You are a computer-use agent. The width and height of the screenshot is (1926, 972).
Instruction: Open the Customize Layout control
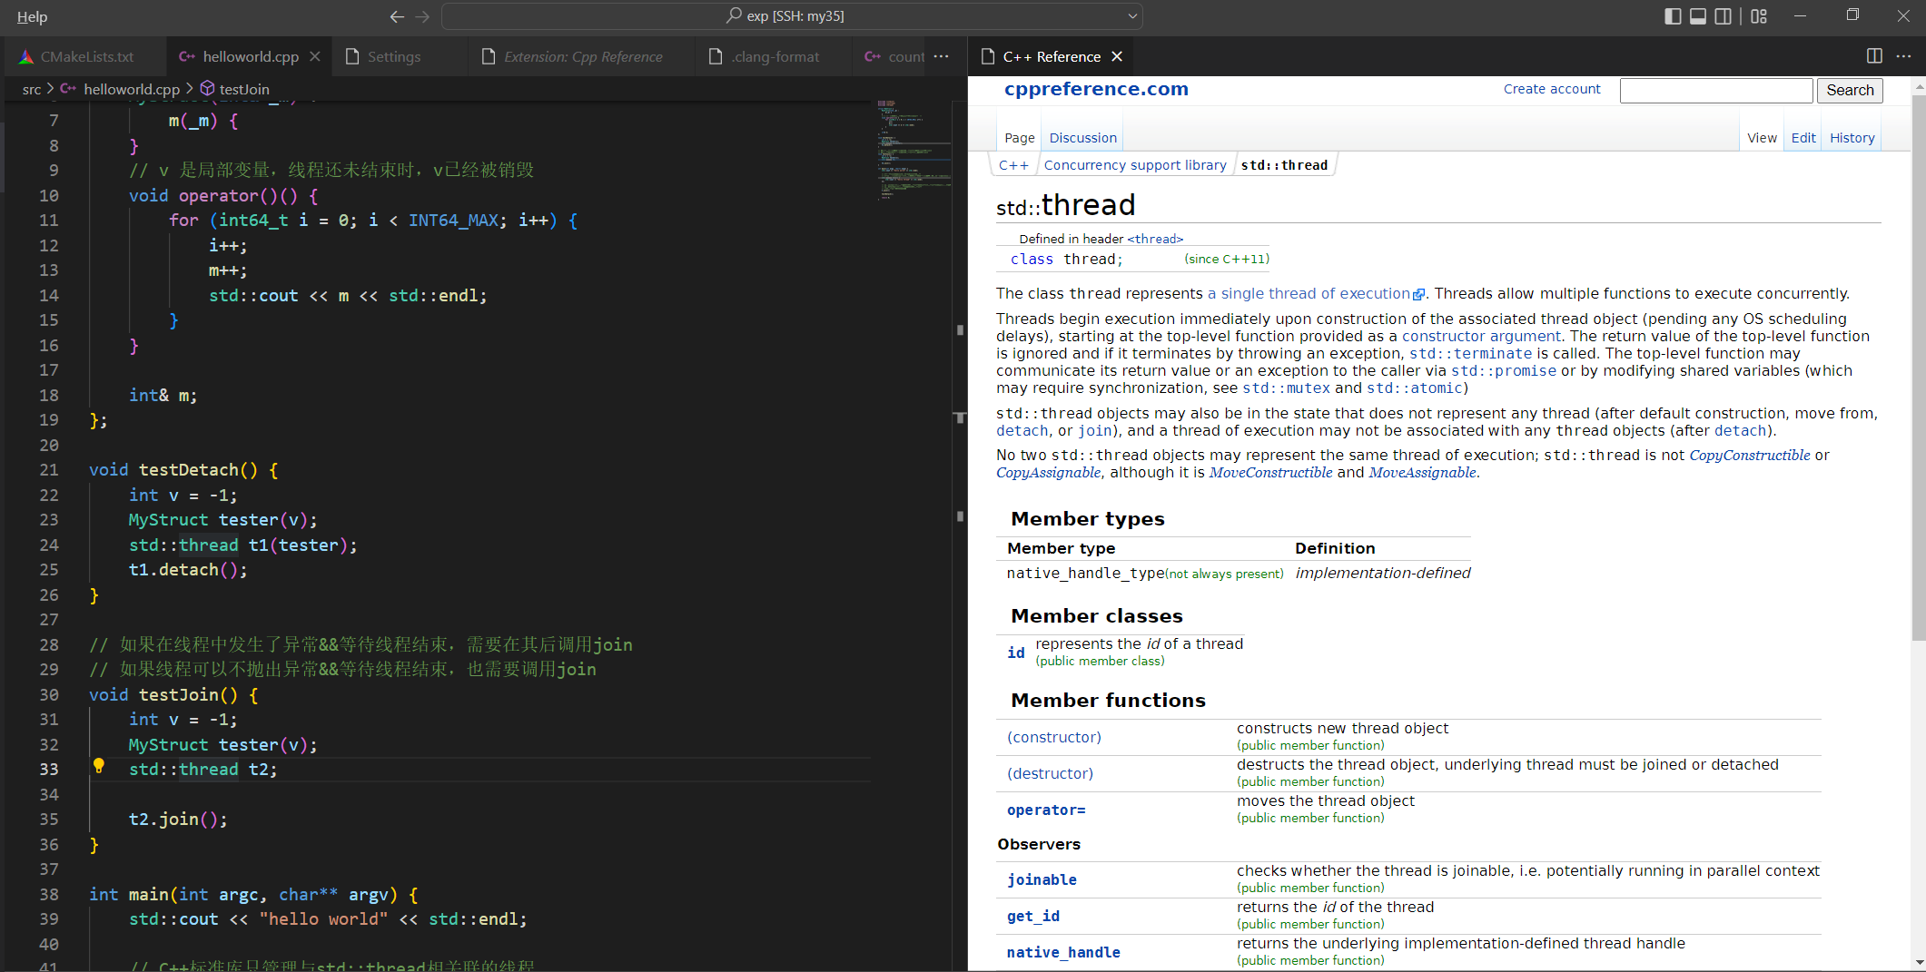point(1758,16)
